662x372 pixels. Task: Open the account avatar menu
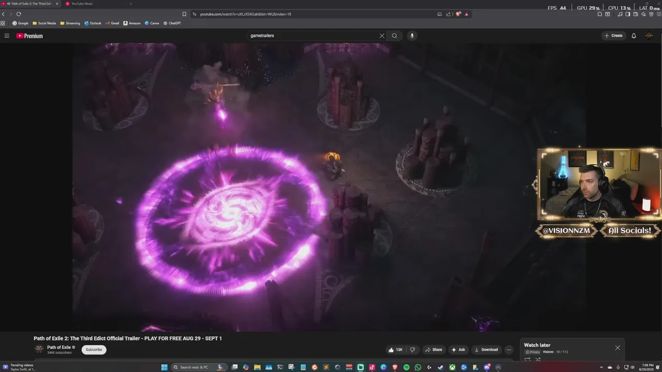(649, 36)
